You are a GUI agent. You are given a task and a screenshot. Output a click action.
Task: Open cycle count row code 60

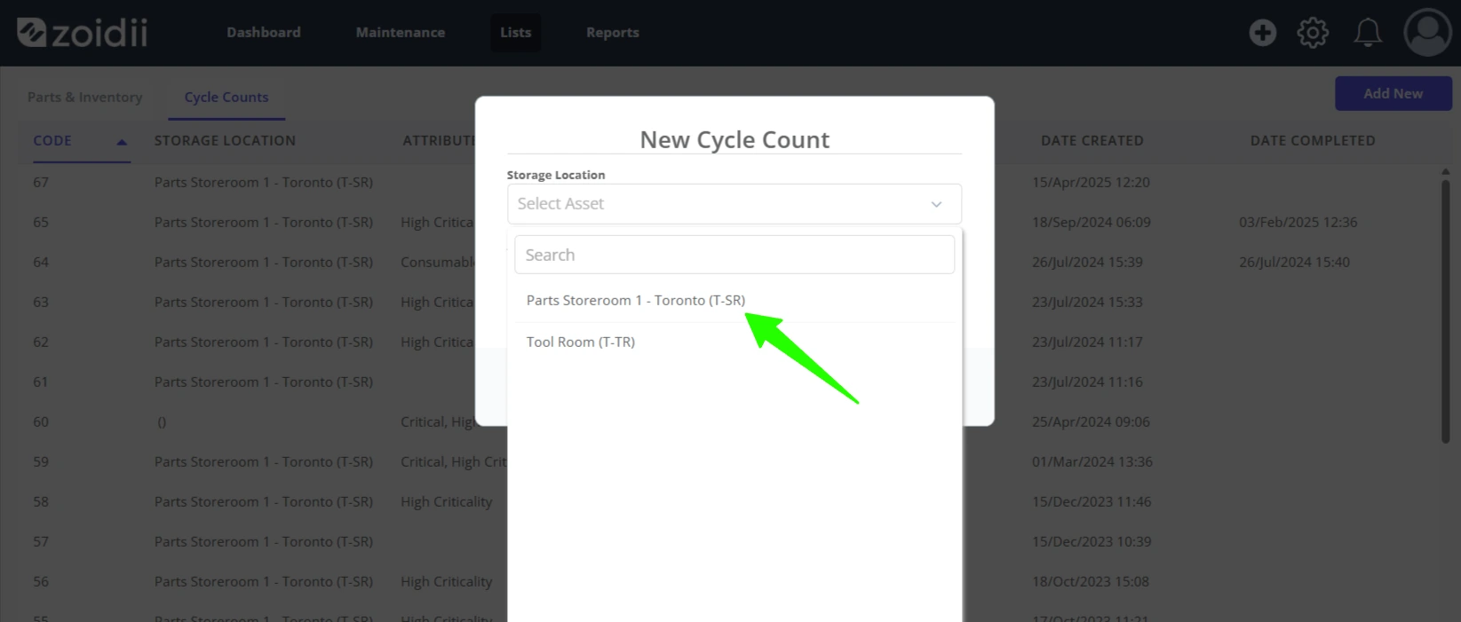[41, 422]
